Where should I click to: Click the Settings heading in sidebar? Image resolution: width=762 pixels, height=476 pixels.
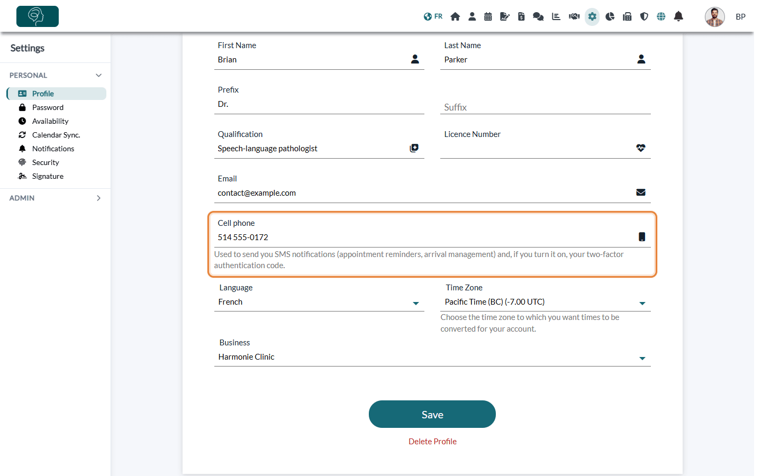[28, 48]
